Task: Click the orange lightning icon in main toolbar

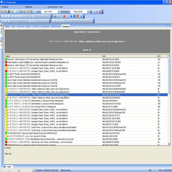Action: [x=9, y=11]
